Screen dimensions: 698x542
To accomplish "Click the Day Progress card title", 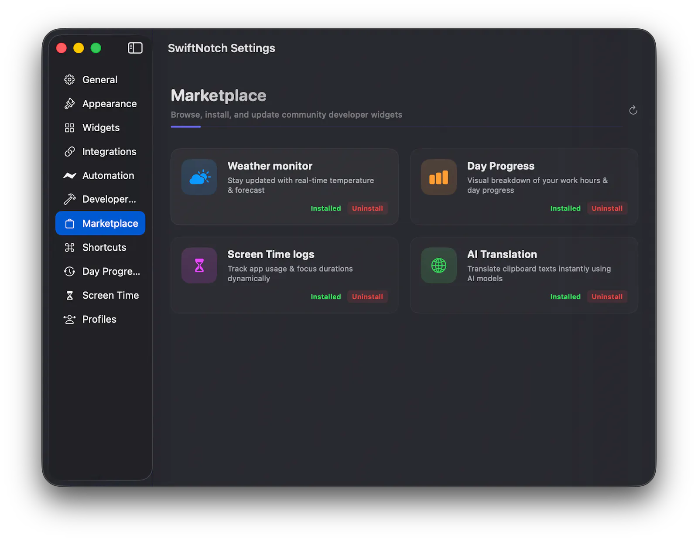I will [x=501, y=166].
